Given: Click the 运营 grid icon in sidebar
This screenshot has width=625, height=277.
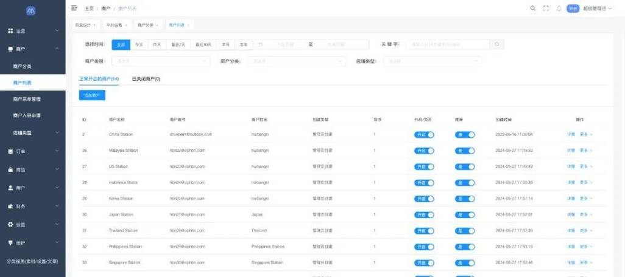Looking at the screenshot, I should point(11,30).
